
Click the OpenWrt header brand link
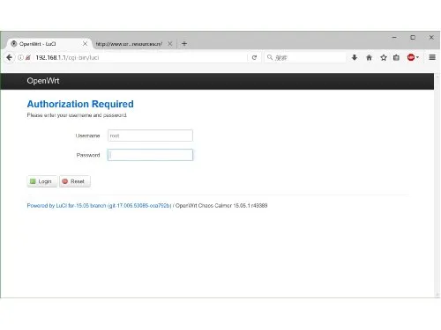click(43, 81)
